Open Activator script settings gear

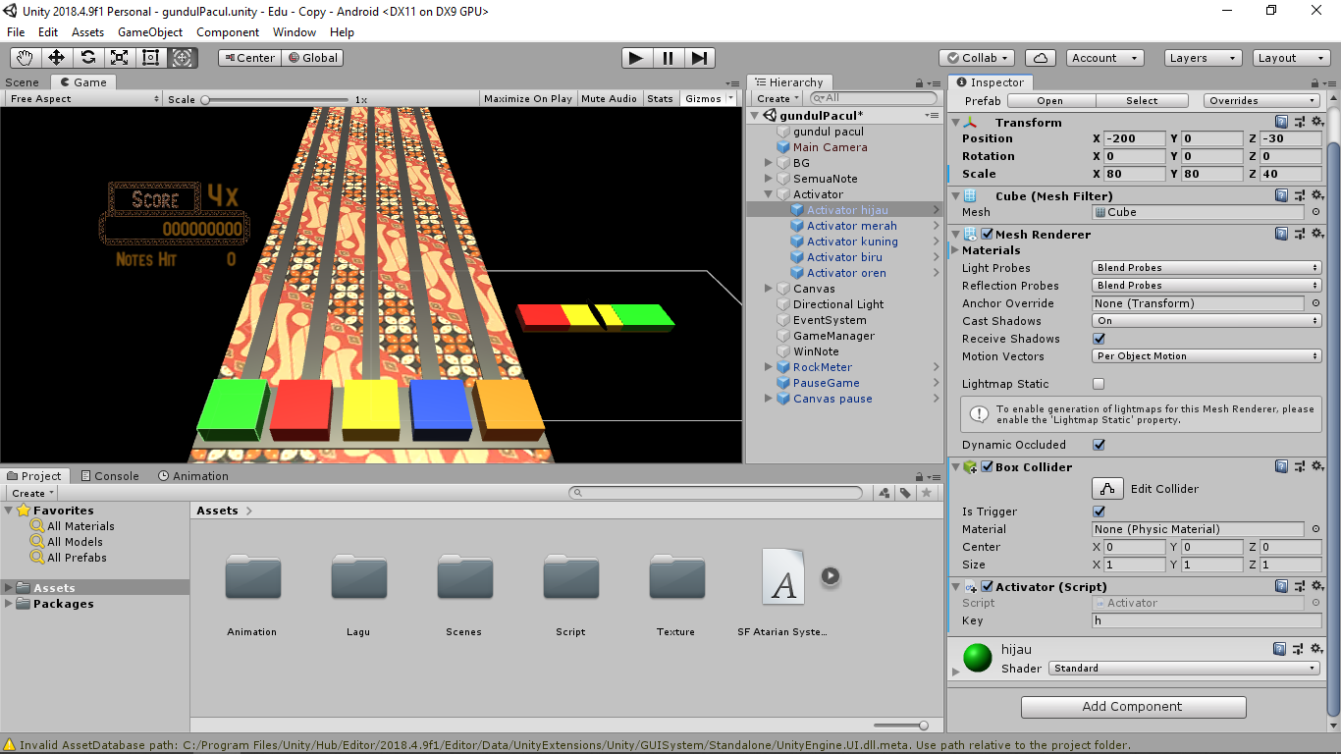point(1316,586)
